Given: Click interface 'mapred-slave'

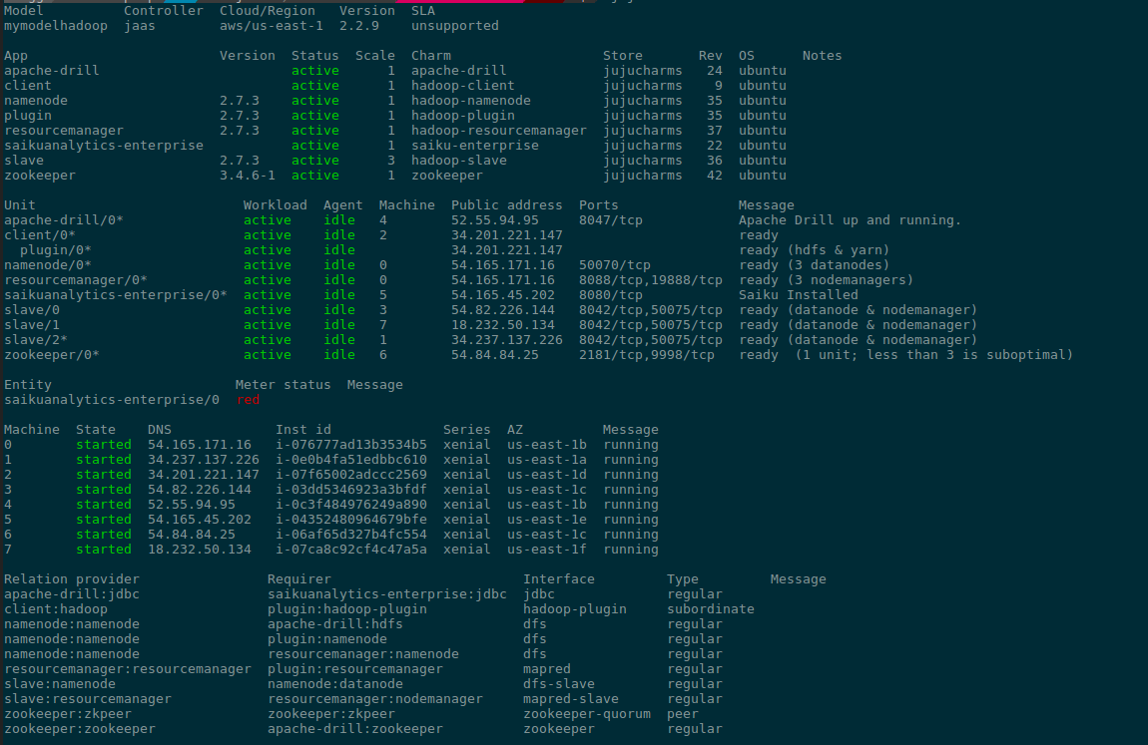Looking at the screenshot, I should point(570,699).
